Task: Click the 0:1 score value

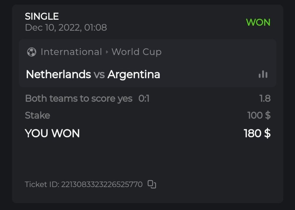Action: click(144, 98)
